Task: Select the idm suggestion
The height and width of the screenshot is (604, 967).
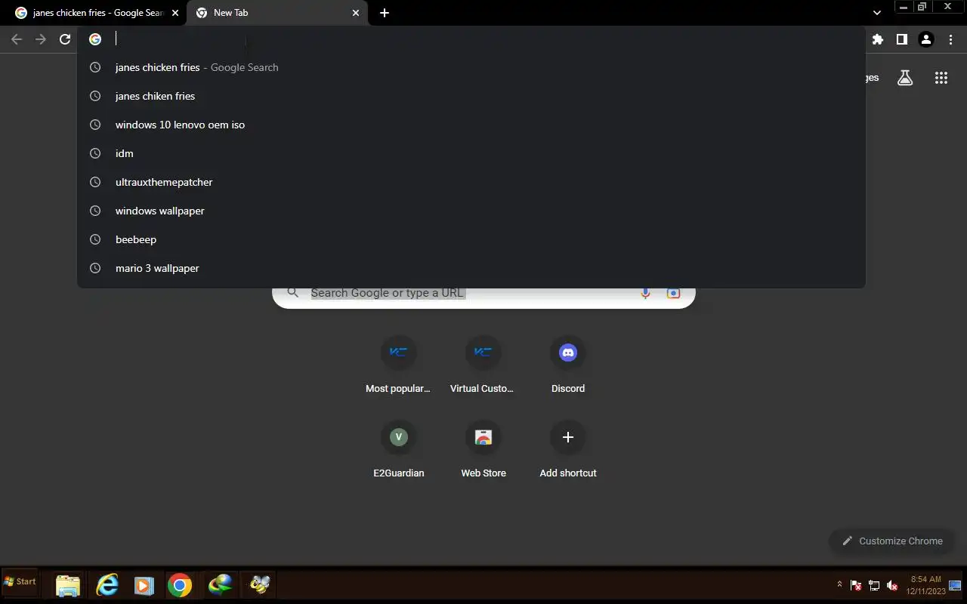Action: 471,153
